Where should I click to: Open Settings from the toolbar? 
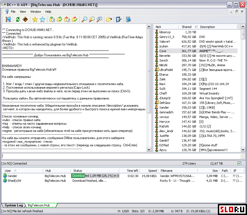point(119,19)
